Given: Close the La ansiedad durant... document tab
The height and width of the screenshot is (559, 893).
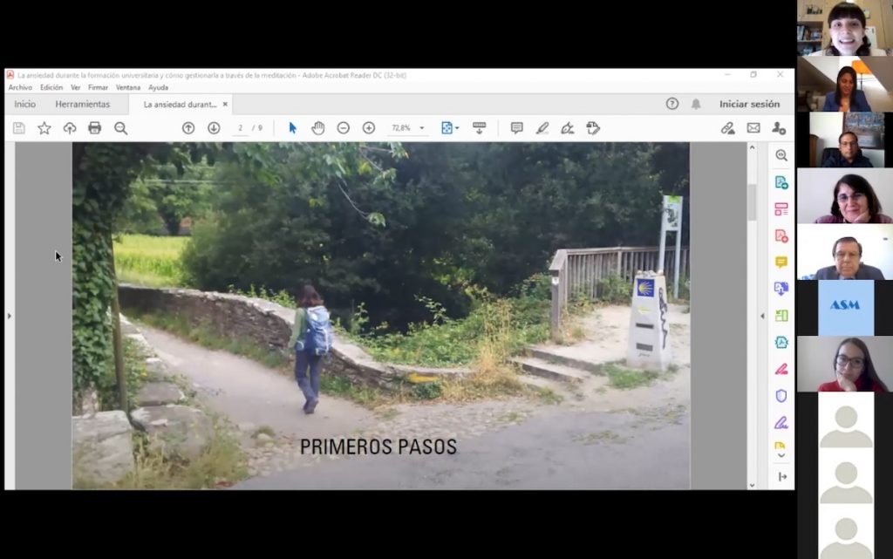Looking at the screenshot, I should click(x=225, y=104).
